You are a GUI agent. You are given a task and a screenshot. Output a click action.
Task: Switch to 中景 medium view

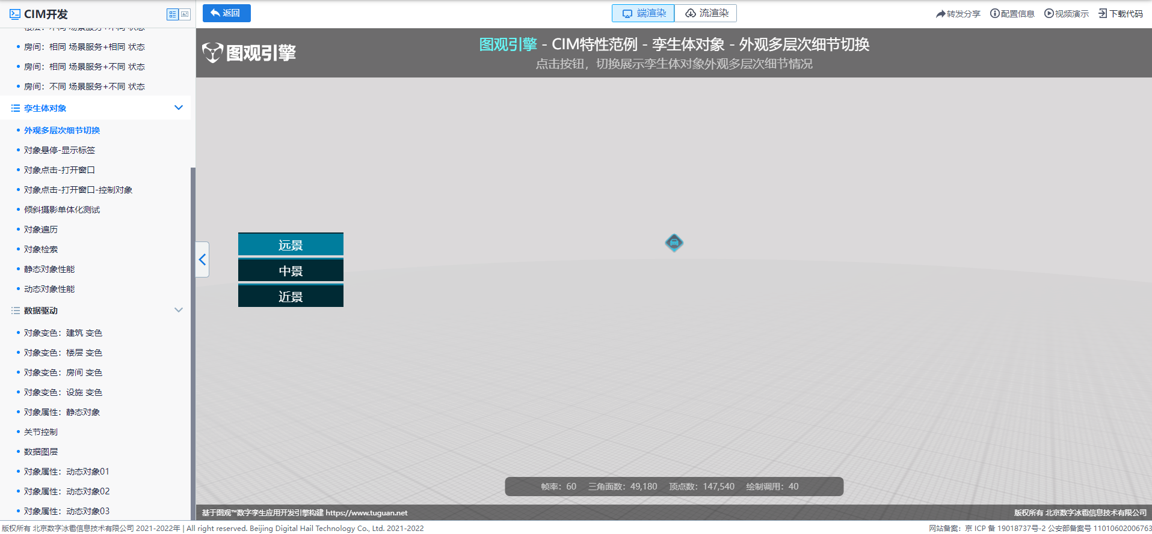[x=291, y=270]
